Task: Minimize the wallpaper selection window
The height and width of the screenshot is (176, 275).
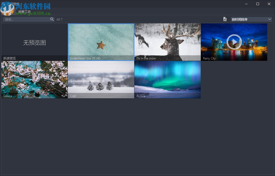Action: 246,4
